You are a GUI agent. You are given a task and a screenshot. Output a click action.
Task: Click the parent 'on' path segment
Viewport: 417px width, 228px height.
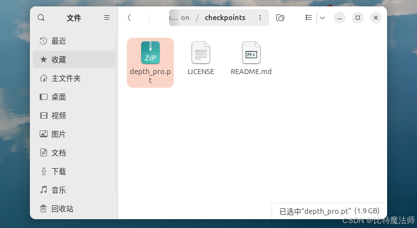coord(185,18)
